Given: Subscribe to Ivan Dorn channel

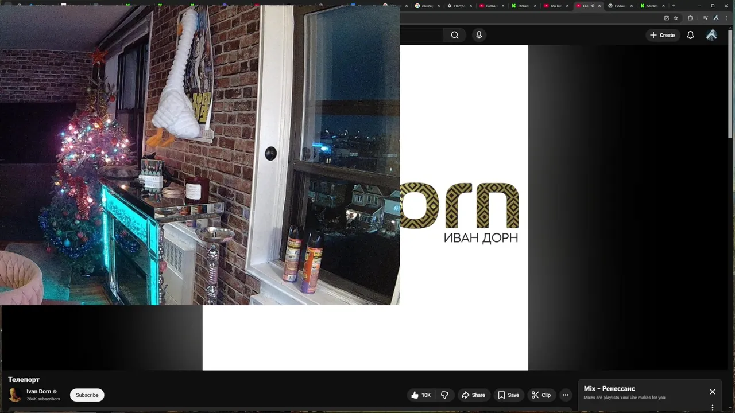Looking at the screenshot, I should click(87, 395).
